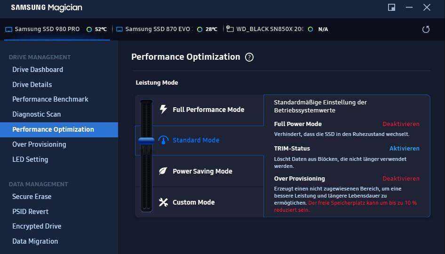The height and width of the screenshot is (254, 445).
Task: Disable Full Power Mode via Deaktivieren
Action: (x=401, y=124)
